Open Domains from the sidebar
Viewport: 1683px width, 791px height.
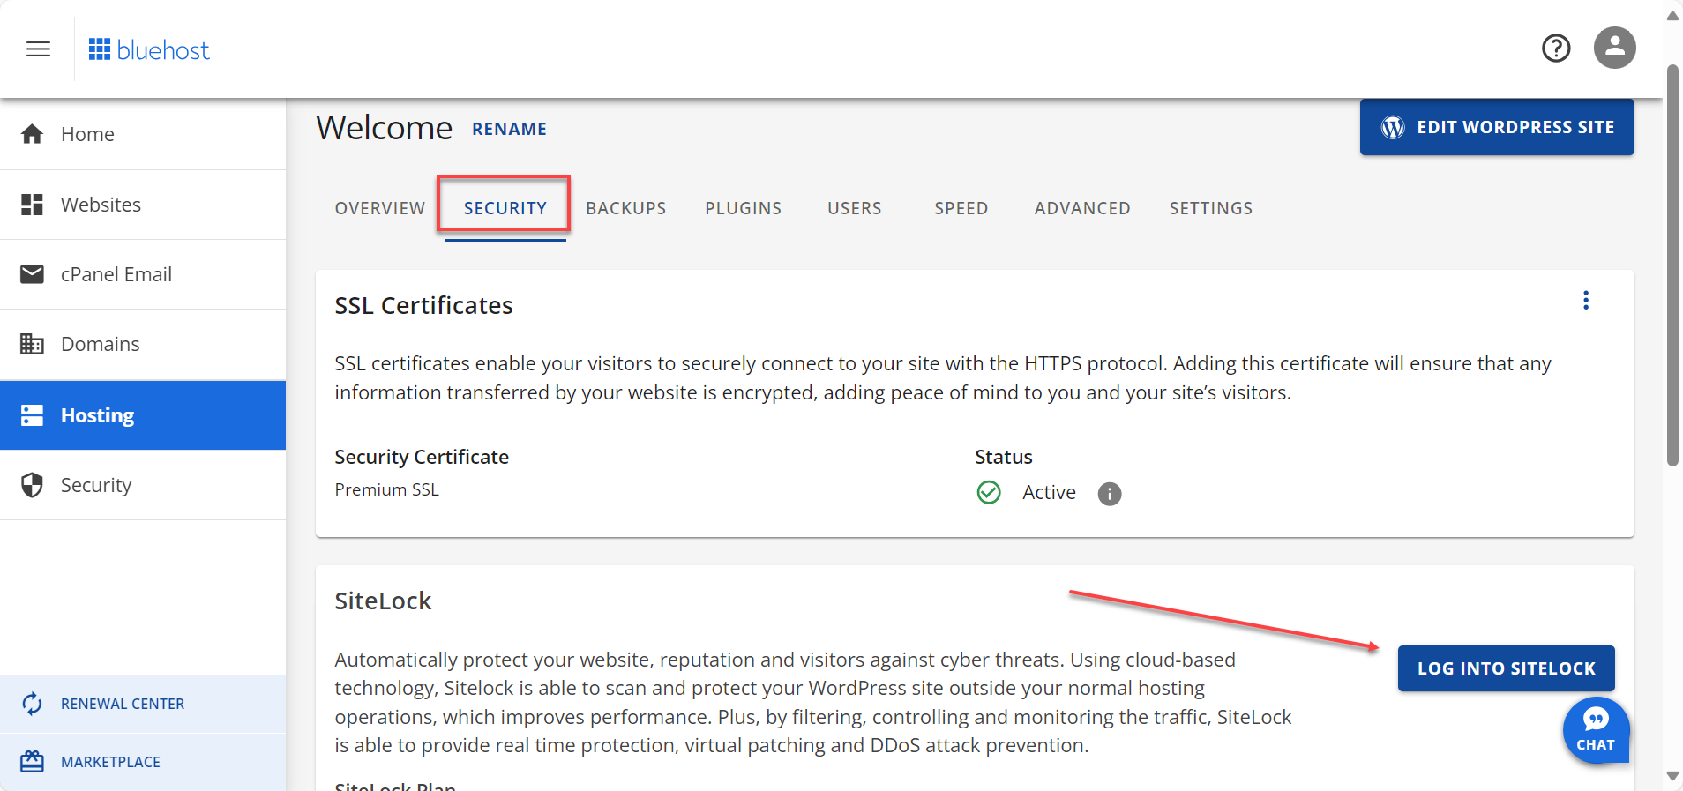[143, 344]
